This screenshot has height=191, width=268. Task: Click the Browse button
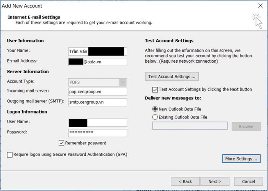246,126
